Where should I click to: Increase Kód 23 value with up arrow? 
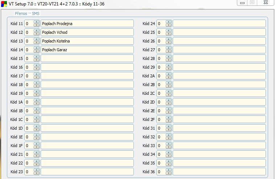36,170
